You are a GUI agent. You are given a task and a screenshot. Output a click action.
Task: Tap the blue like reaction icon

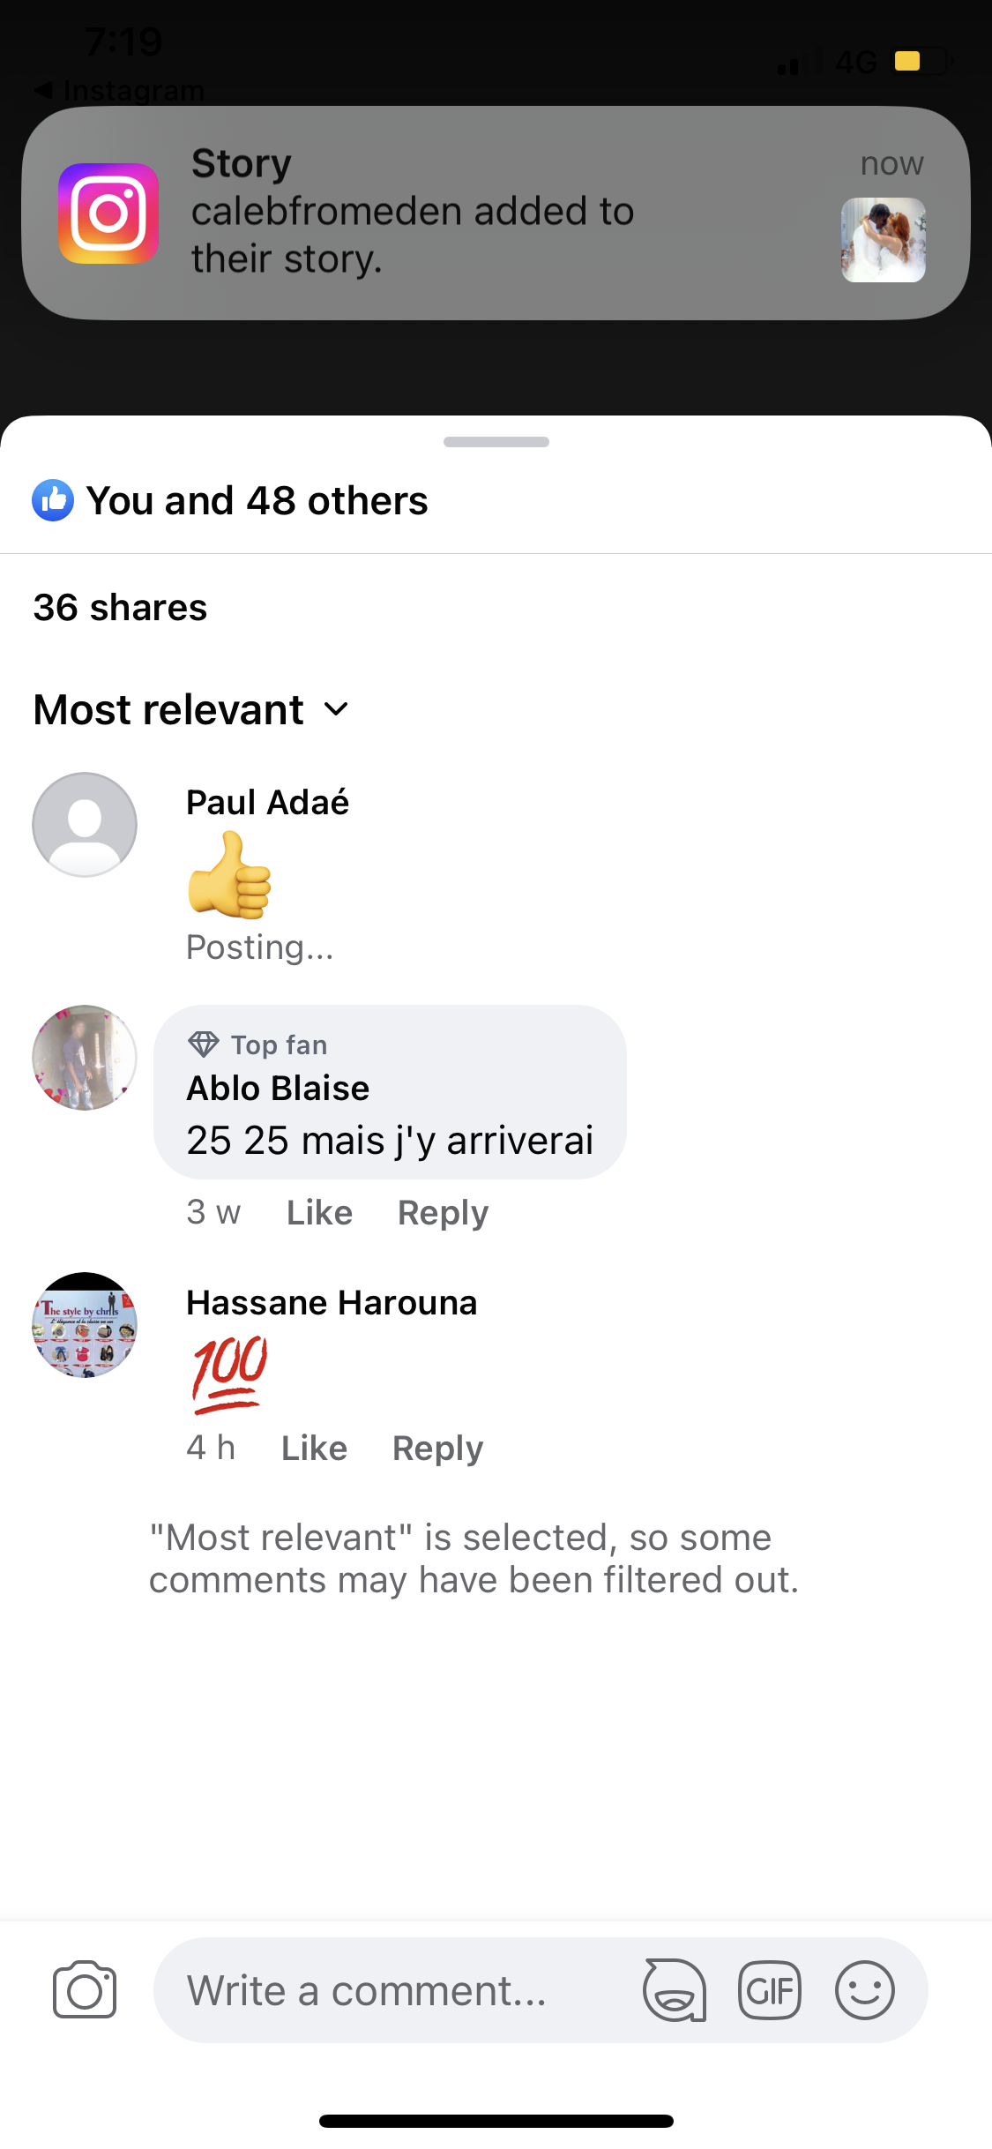53,501
